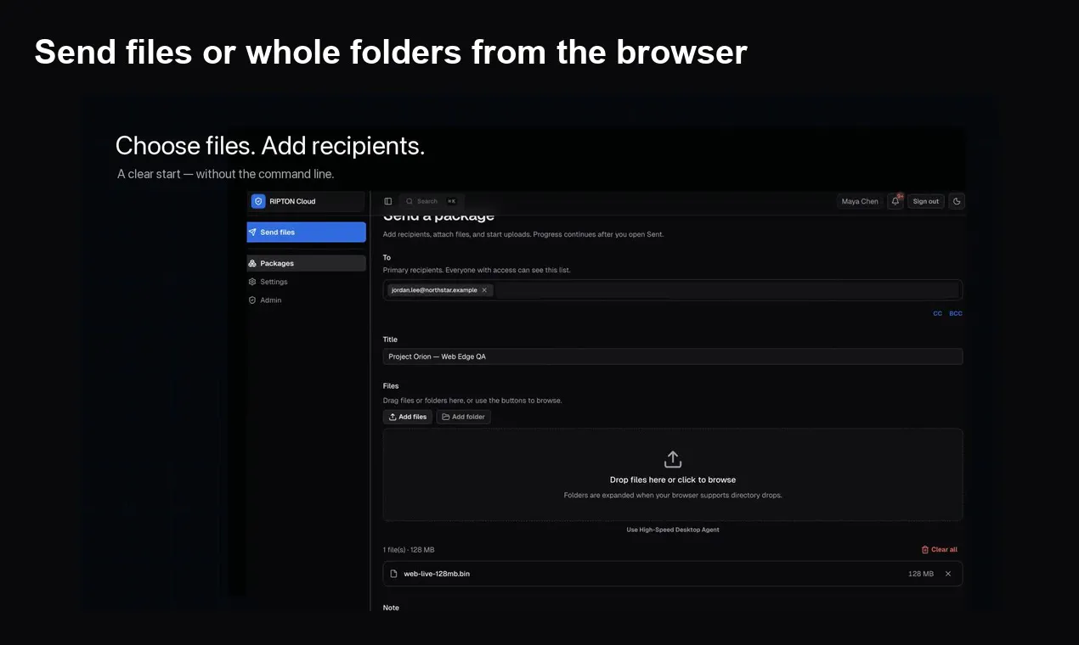Click the Add files button

pos(408,417)
